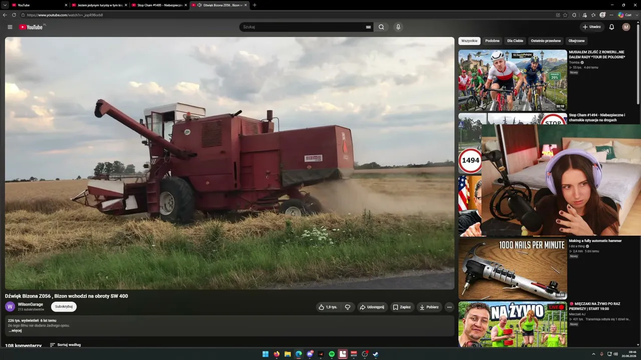641x360 pixels.
Task: Open the browser favorites list
Action: [593, 15]
